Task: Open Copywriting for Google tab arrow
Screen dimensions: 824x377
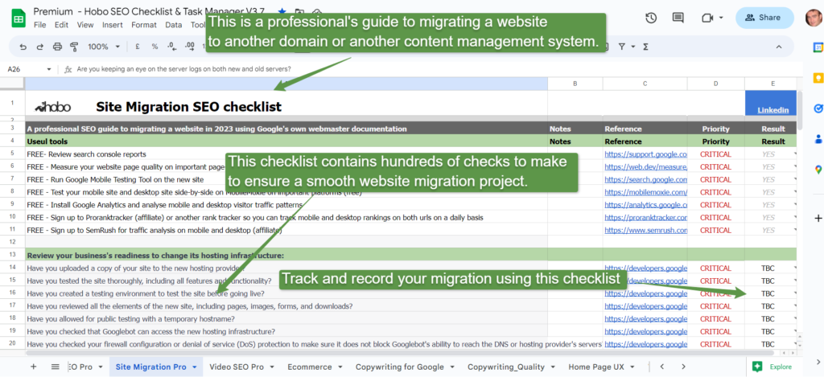Action: [452, 367]
